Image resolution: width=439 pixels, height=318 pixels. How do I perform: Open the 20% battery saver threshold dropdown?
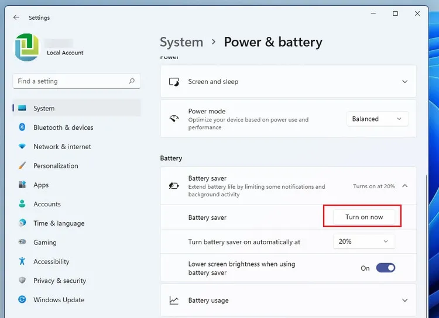(363, 241)
